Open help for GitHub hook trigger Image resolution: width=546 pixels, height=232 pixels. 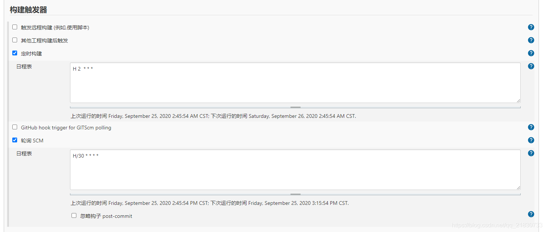[531, 127]
